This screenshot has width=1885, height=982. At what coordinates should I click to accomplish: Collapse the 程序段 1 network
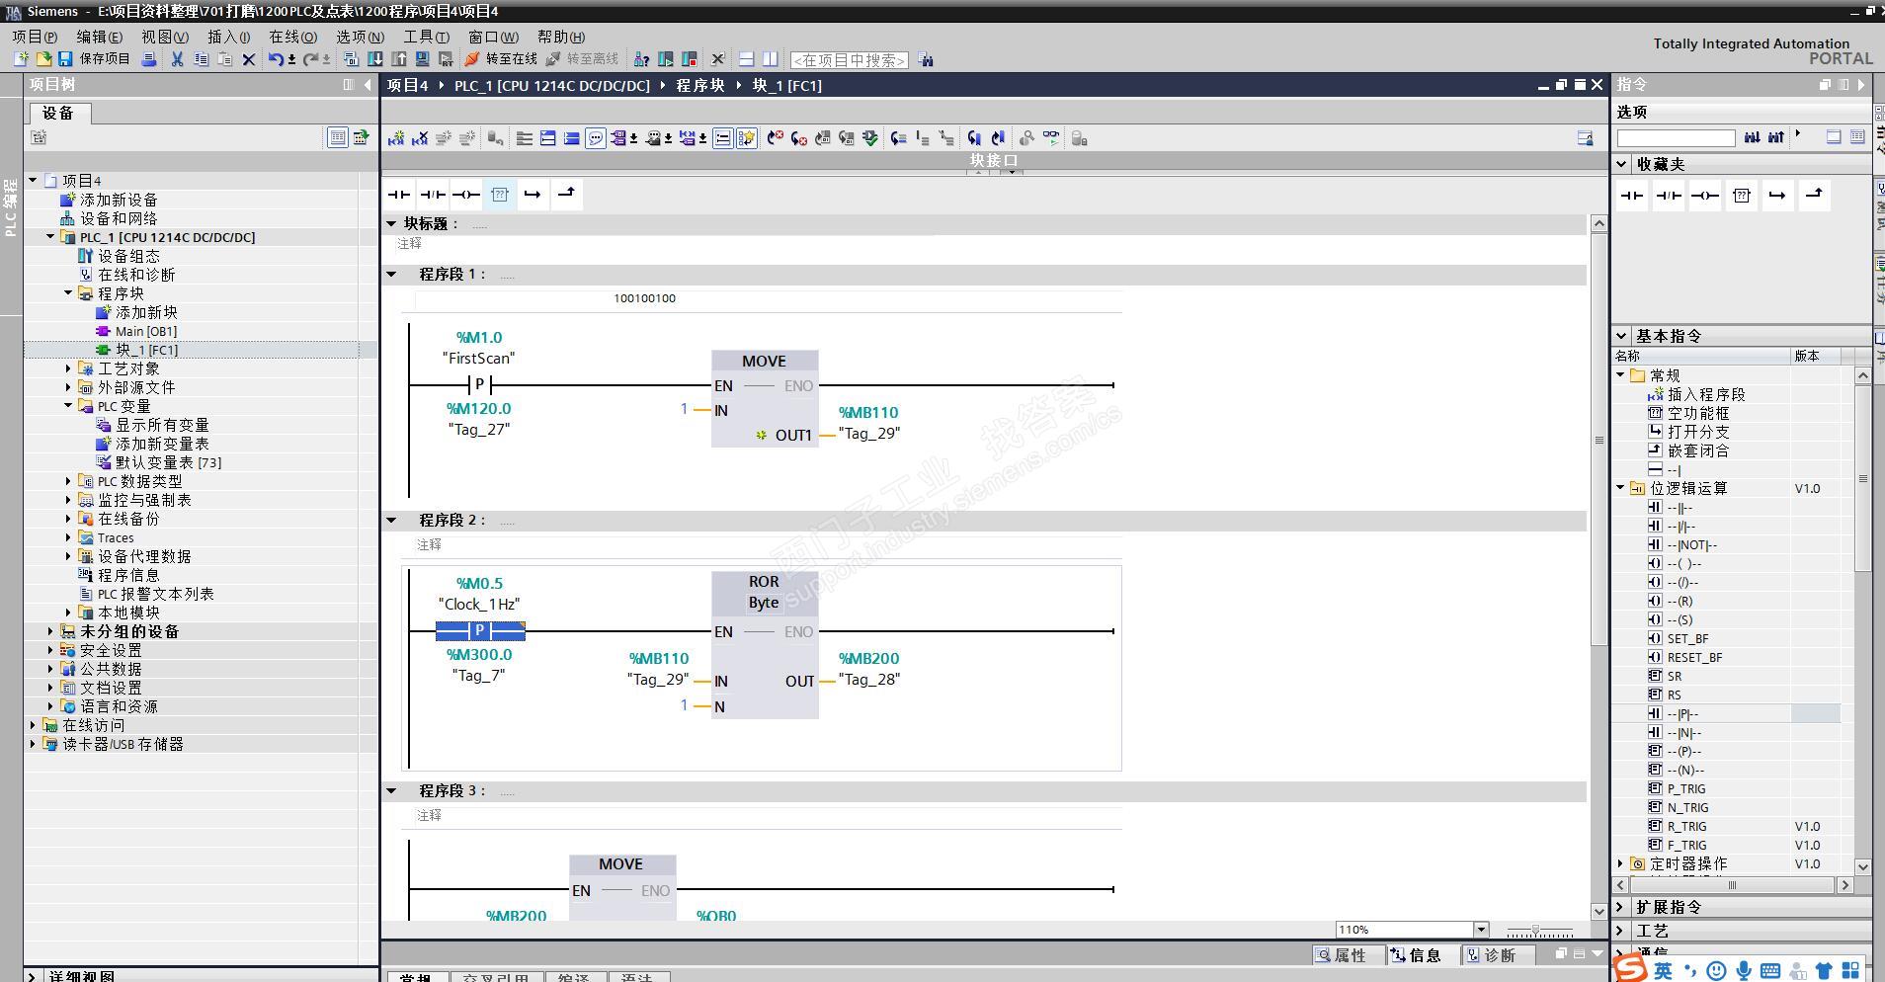(391, 274)
